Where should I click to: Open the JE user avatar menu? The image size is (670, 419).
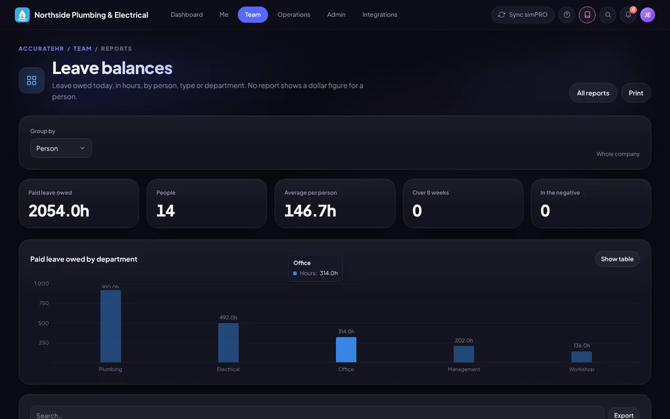(647, 15)
